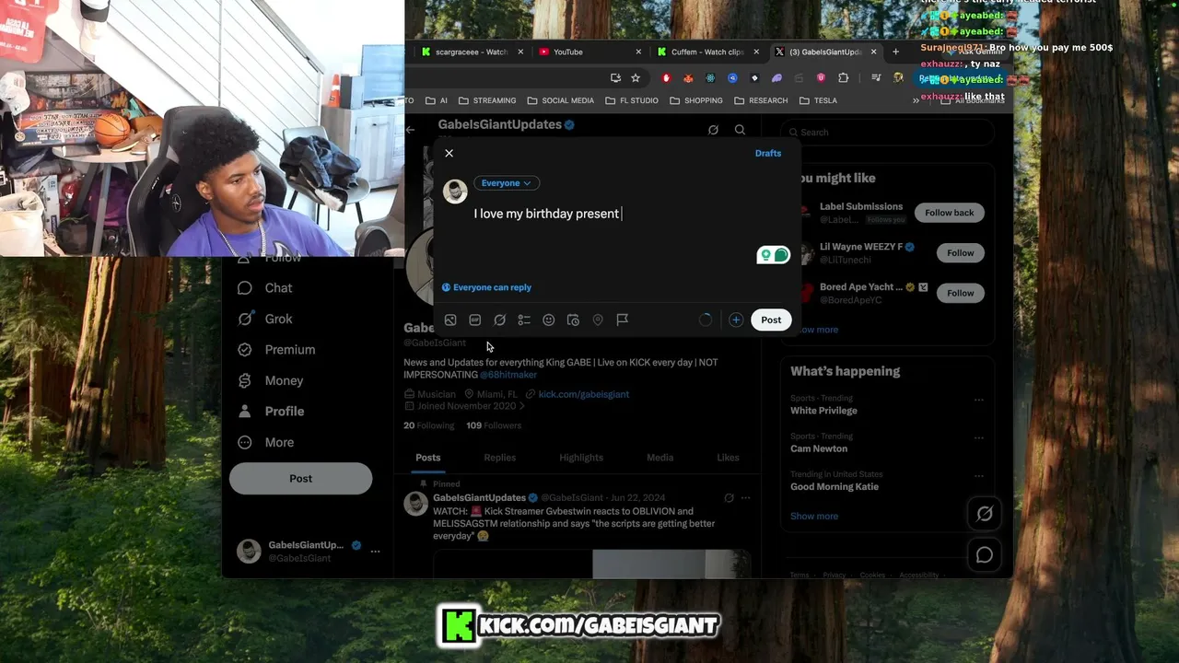Switch to the Likes tab
The image size is (1179, 663).
pyautogui.click(x=728, y=458)
